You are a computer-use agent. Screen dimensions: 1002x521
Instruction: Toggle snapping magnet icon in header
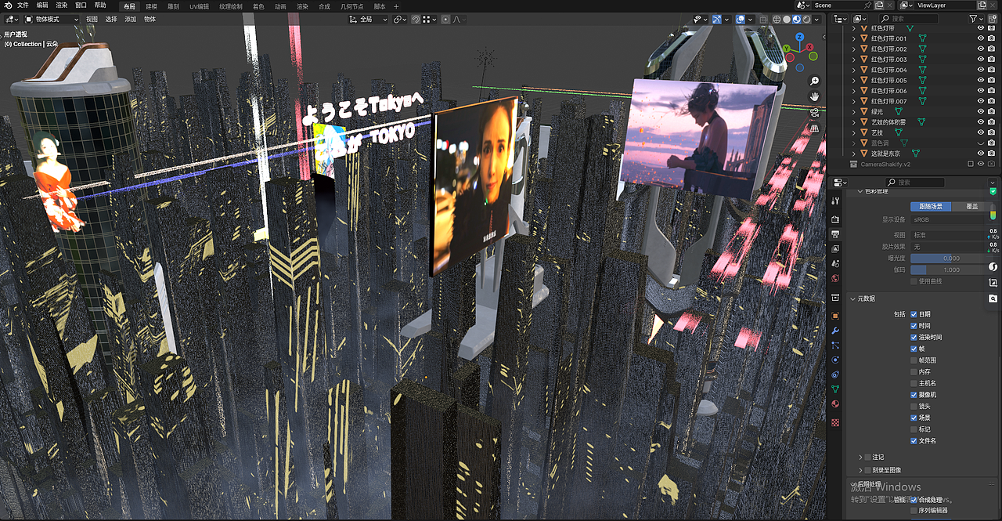pos(417,19)
